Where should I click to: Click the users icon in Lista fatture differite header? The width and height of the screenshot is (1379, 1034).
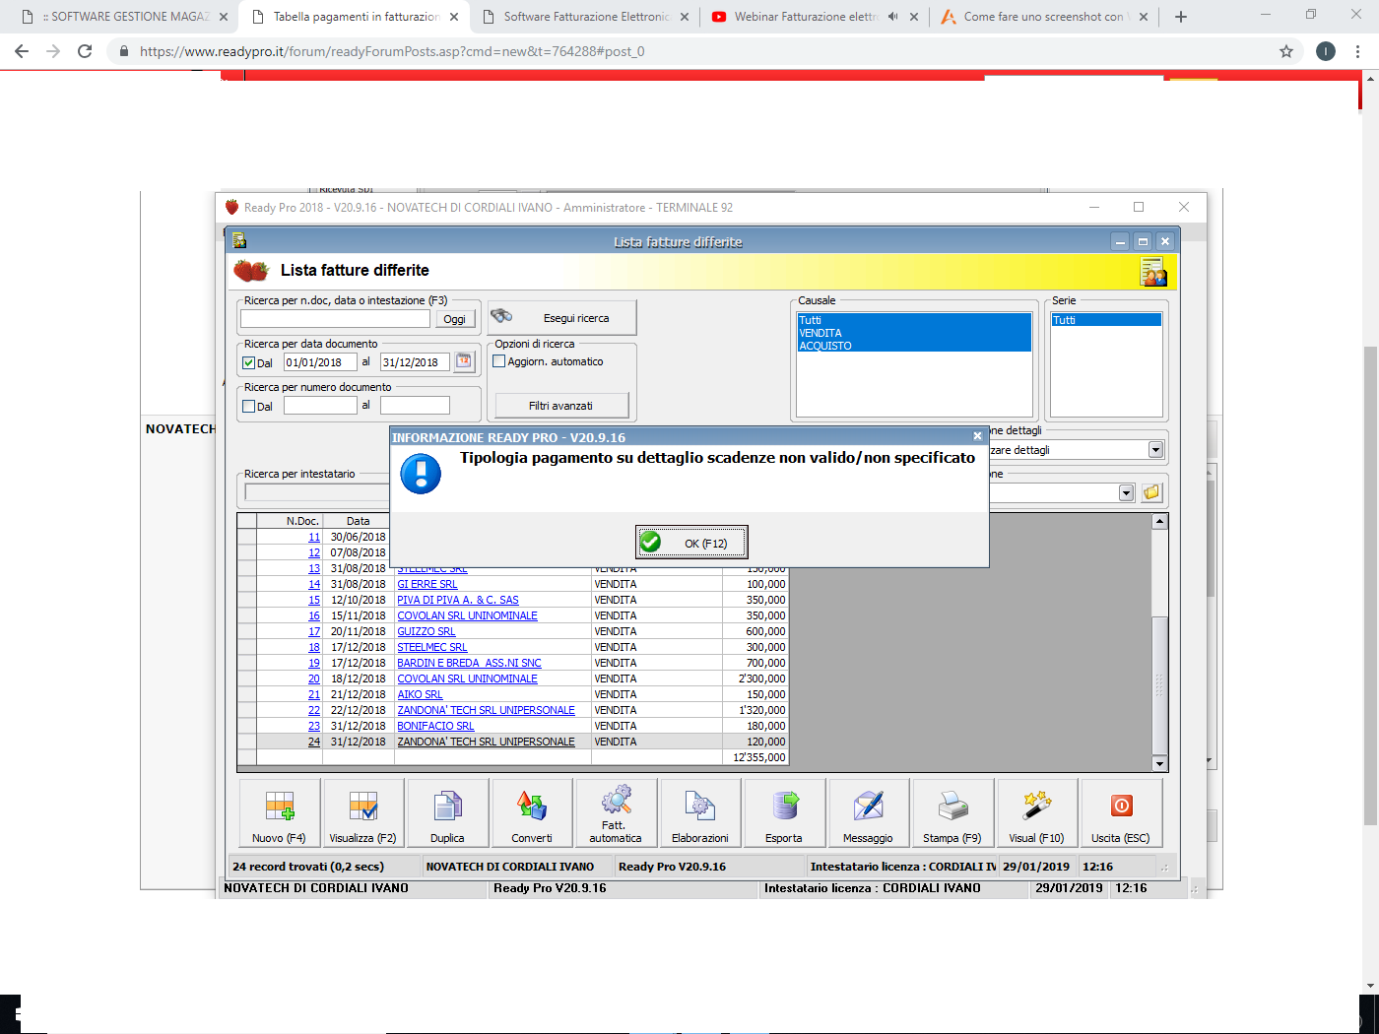point(1153,271)
